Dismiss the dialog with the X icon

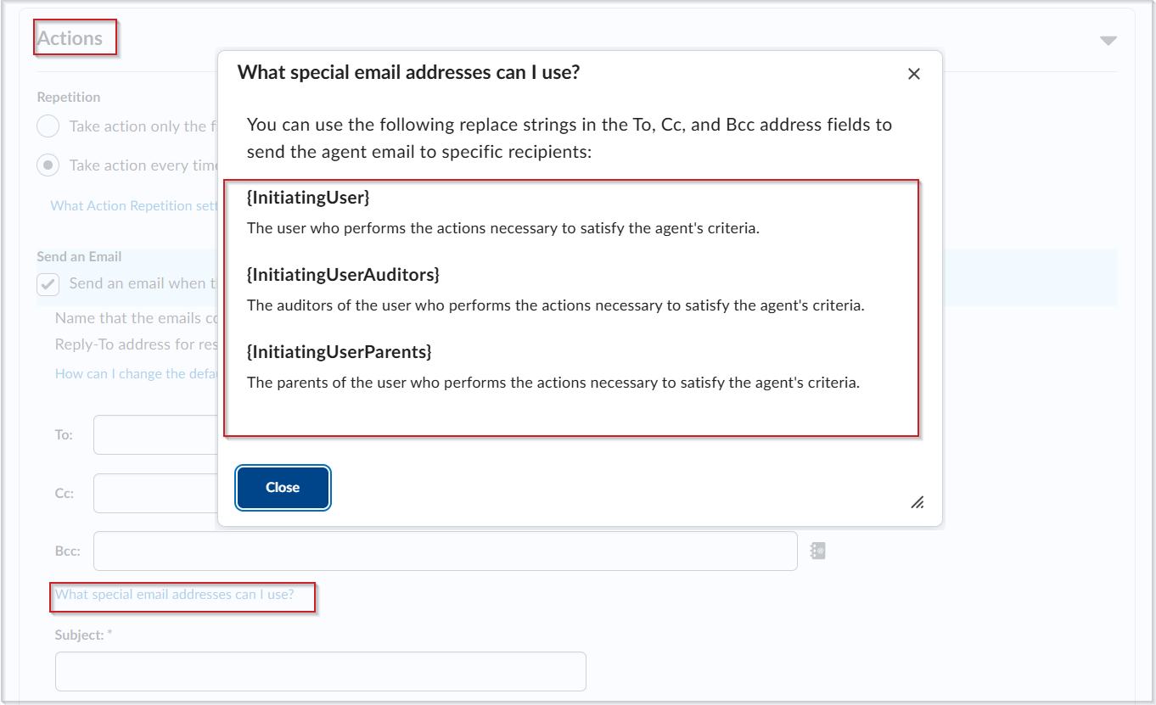pos(914,74)
